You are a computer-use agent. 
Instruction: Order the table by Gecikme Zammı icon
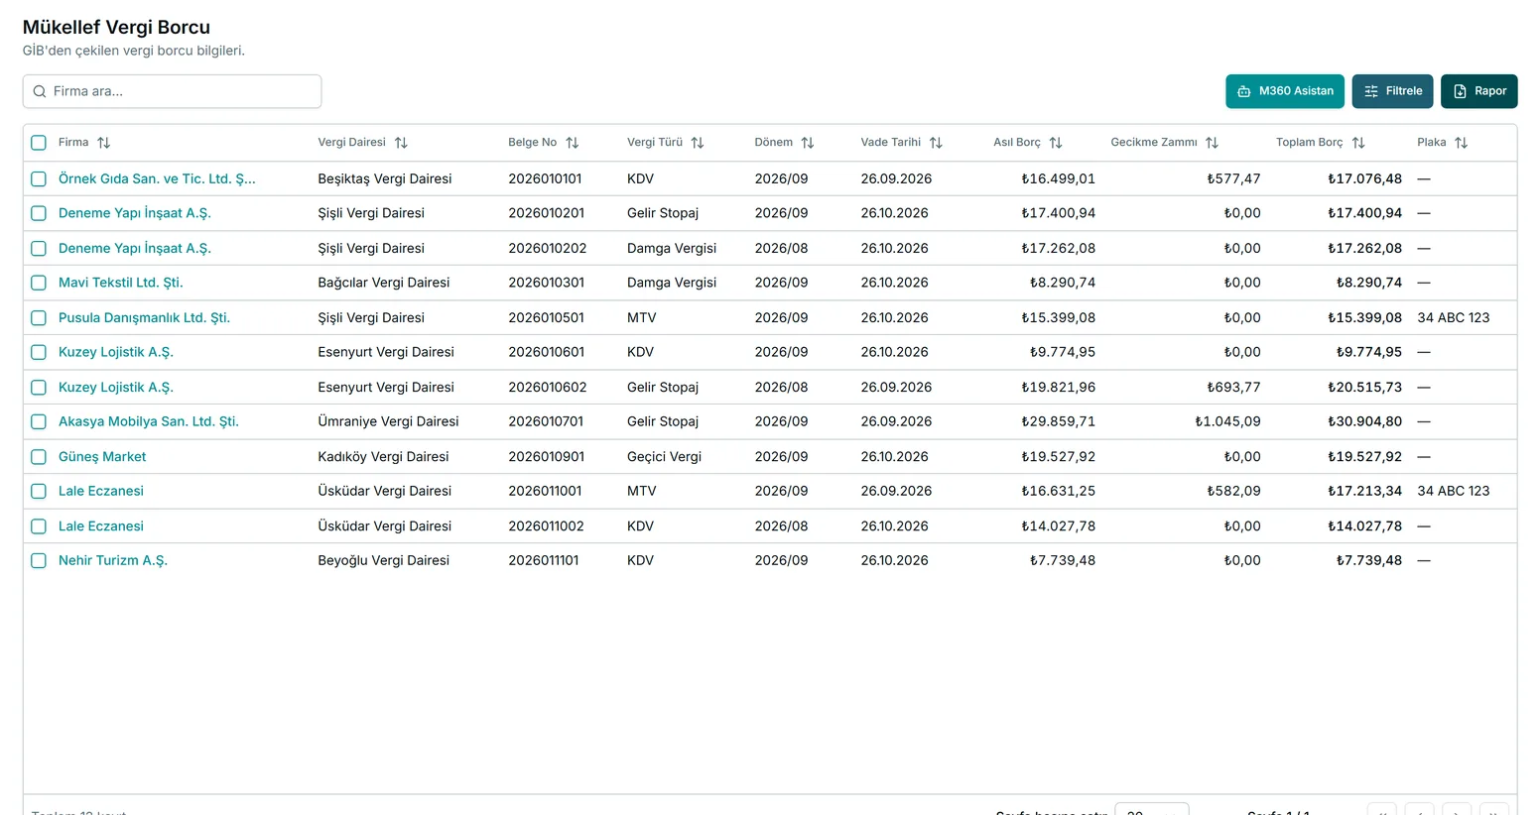1212,143
